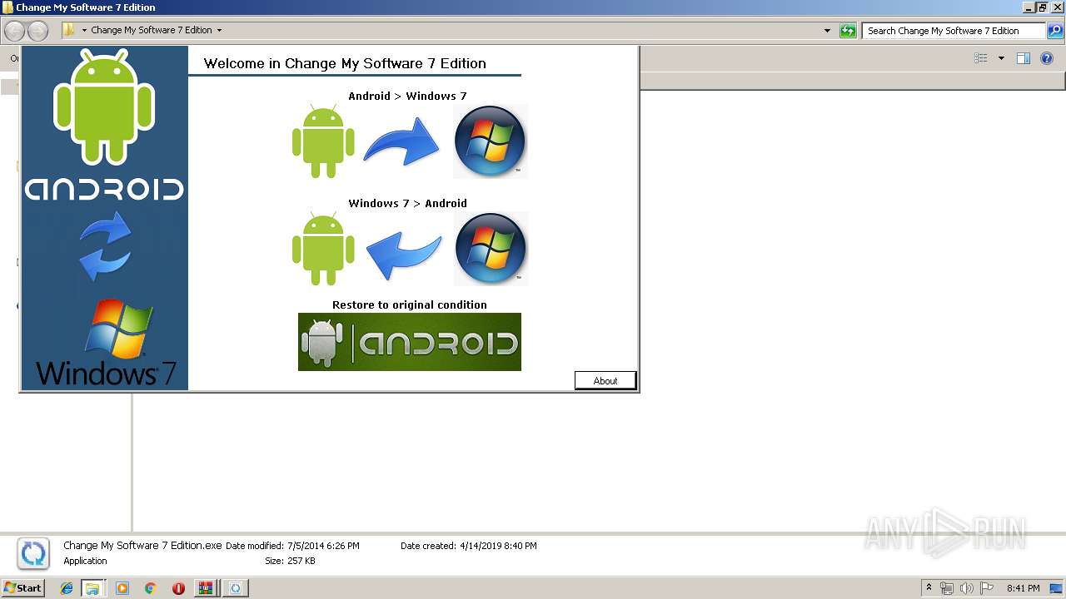Launch Google Chrome from taskbar
Image resolution: width=1066 pixels, height=599 pixels.
coord(150,588)
